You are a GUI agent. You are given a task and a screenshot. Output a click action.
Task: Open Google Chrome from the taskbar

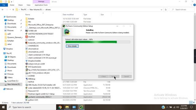point(60,107)
